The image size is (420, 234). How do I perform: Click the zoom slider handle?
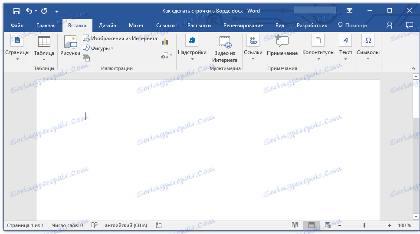364,225
